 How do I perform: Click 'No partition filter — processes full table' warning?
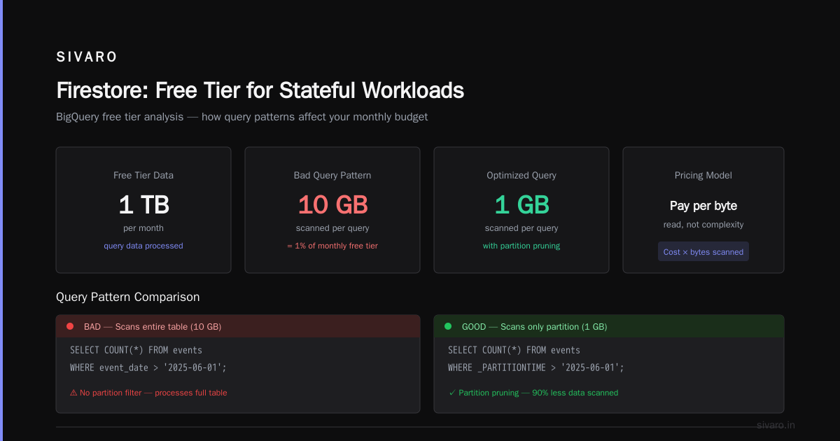153,393
